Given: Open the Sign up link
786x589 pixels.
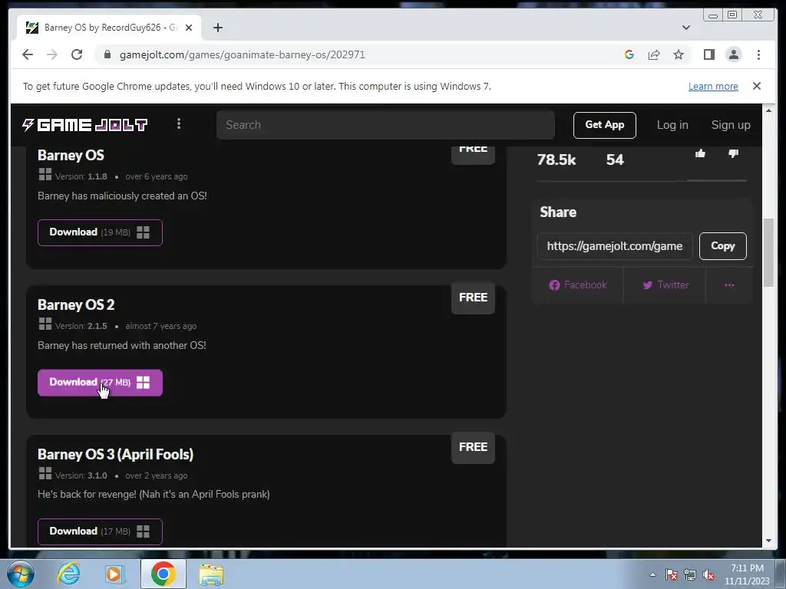Looking at the screenshot, I should click(x=731, y=125).
